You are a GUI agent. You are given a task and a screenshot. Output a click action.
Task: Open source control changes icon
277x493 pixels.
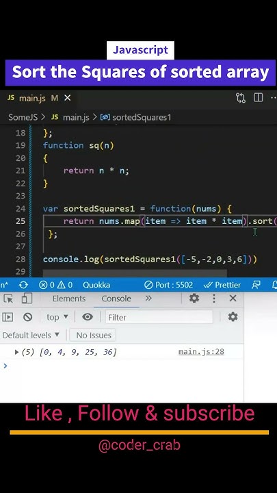pos(241,98)
